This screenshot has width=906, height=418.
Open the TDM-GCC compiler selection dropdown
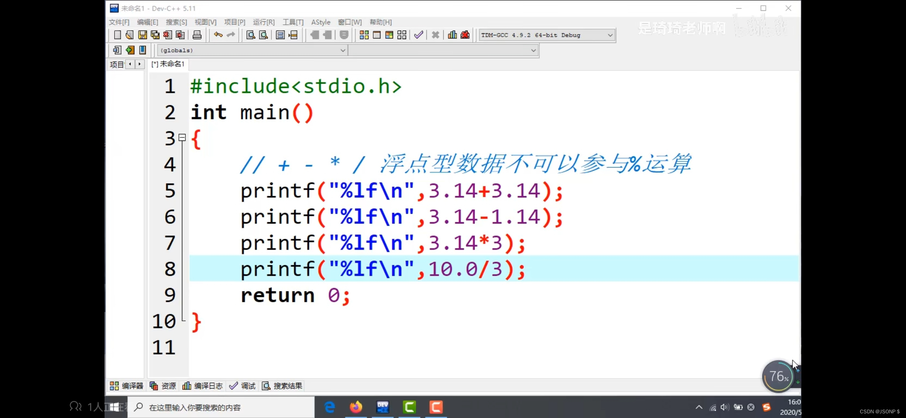[x=610, y=35]
